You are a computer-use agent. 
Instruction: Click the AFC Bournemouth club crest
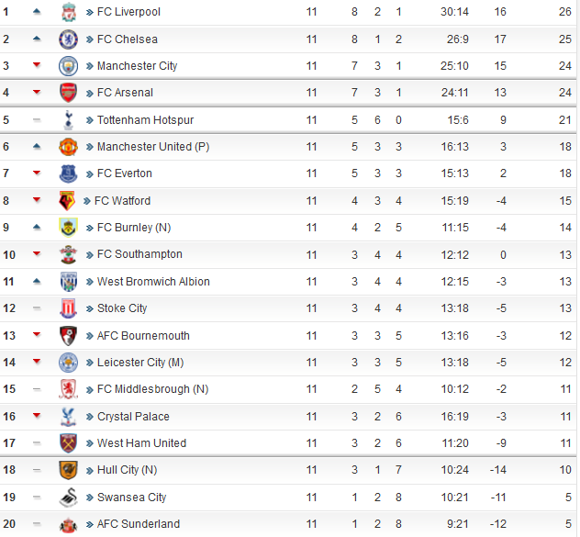(69, 336)
